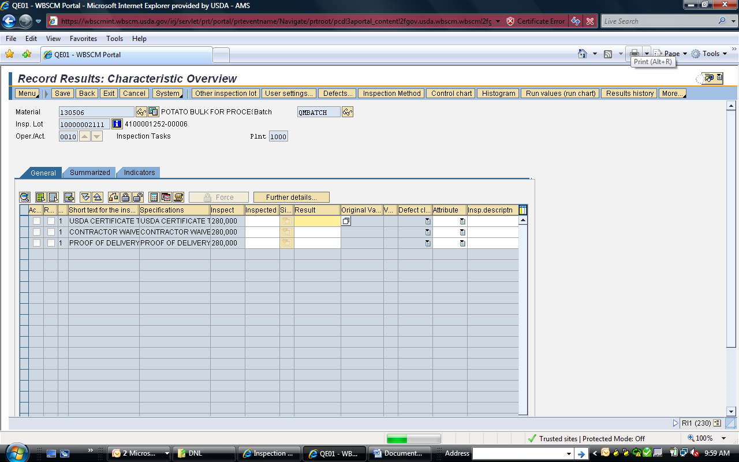The image size is (739, 462).
Task: Click the Original Value copy icon in first row
Action: [x=346, y=221]
